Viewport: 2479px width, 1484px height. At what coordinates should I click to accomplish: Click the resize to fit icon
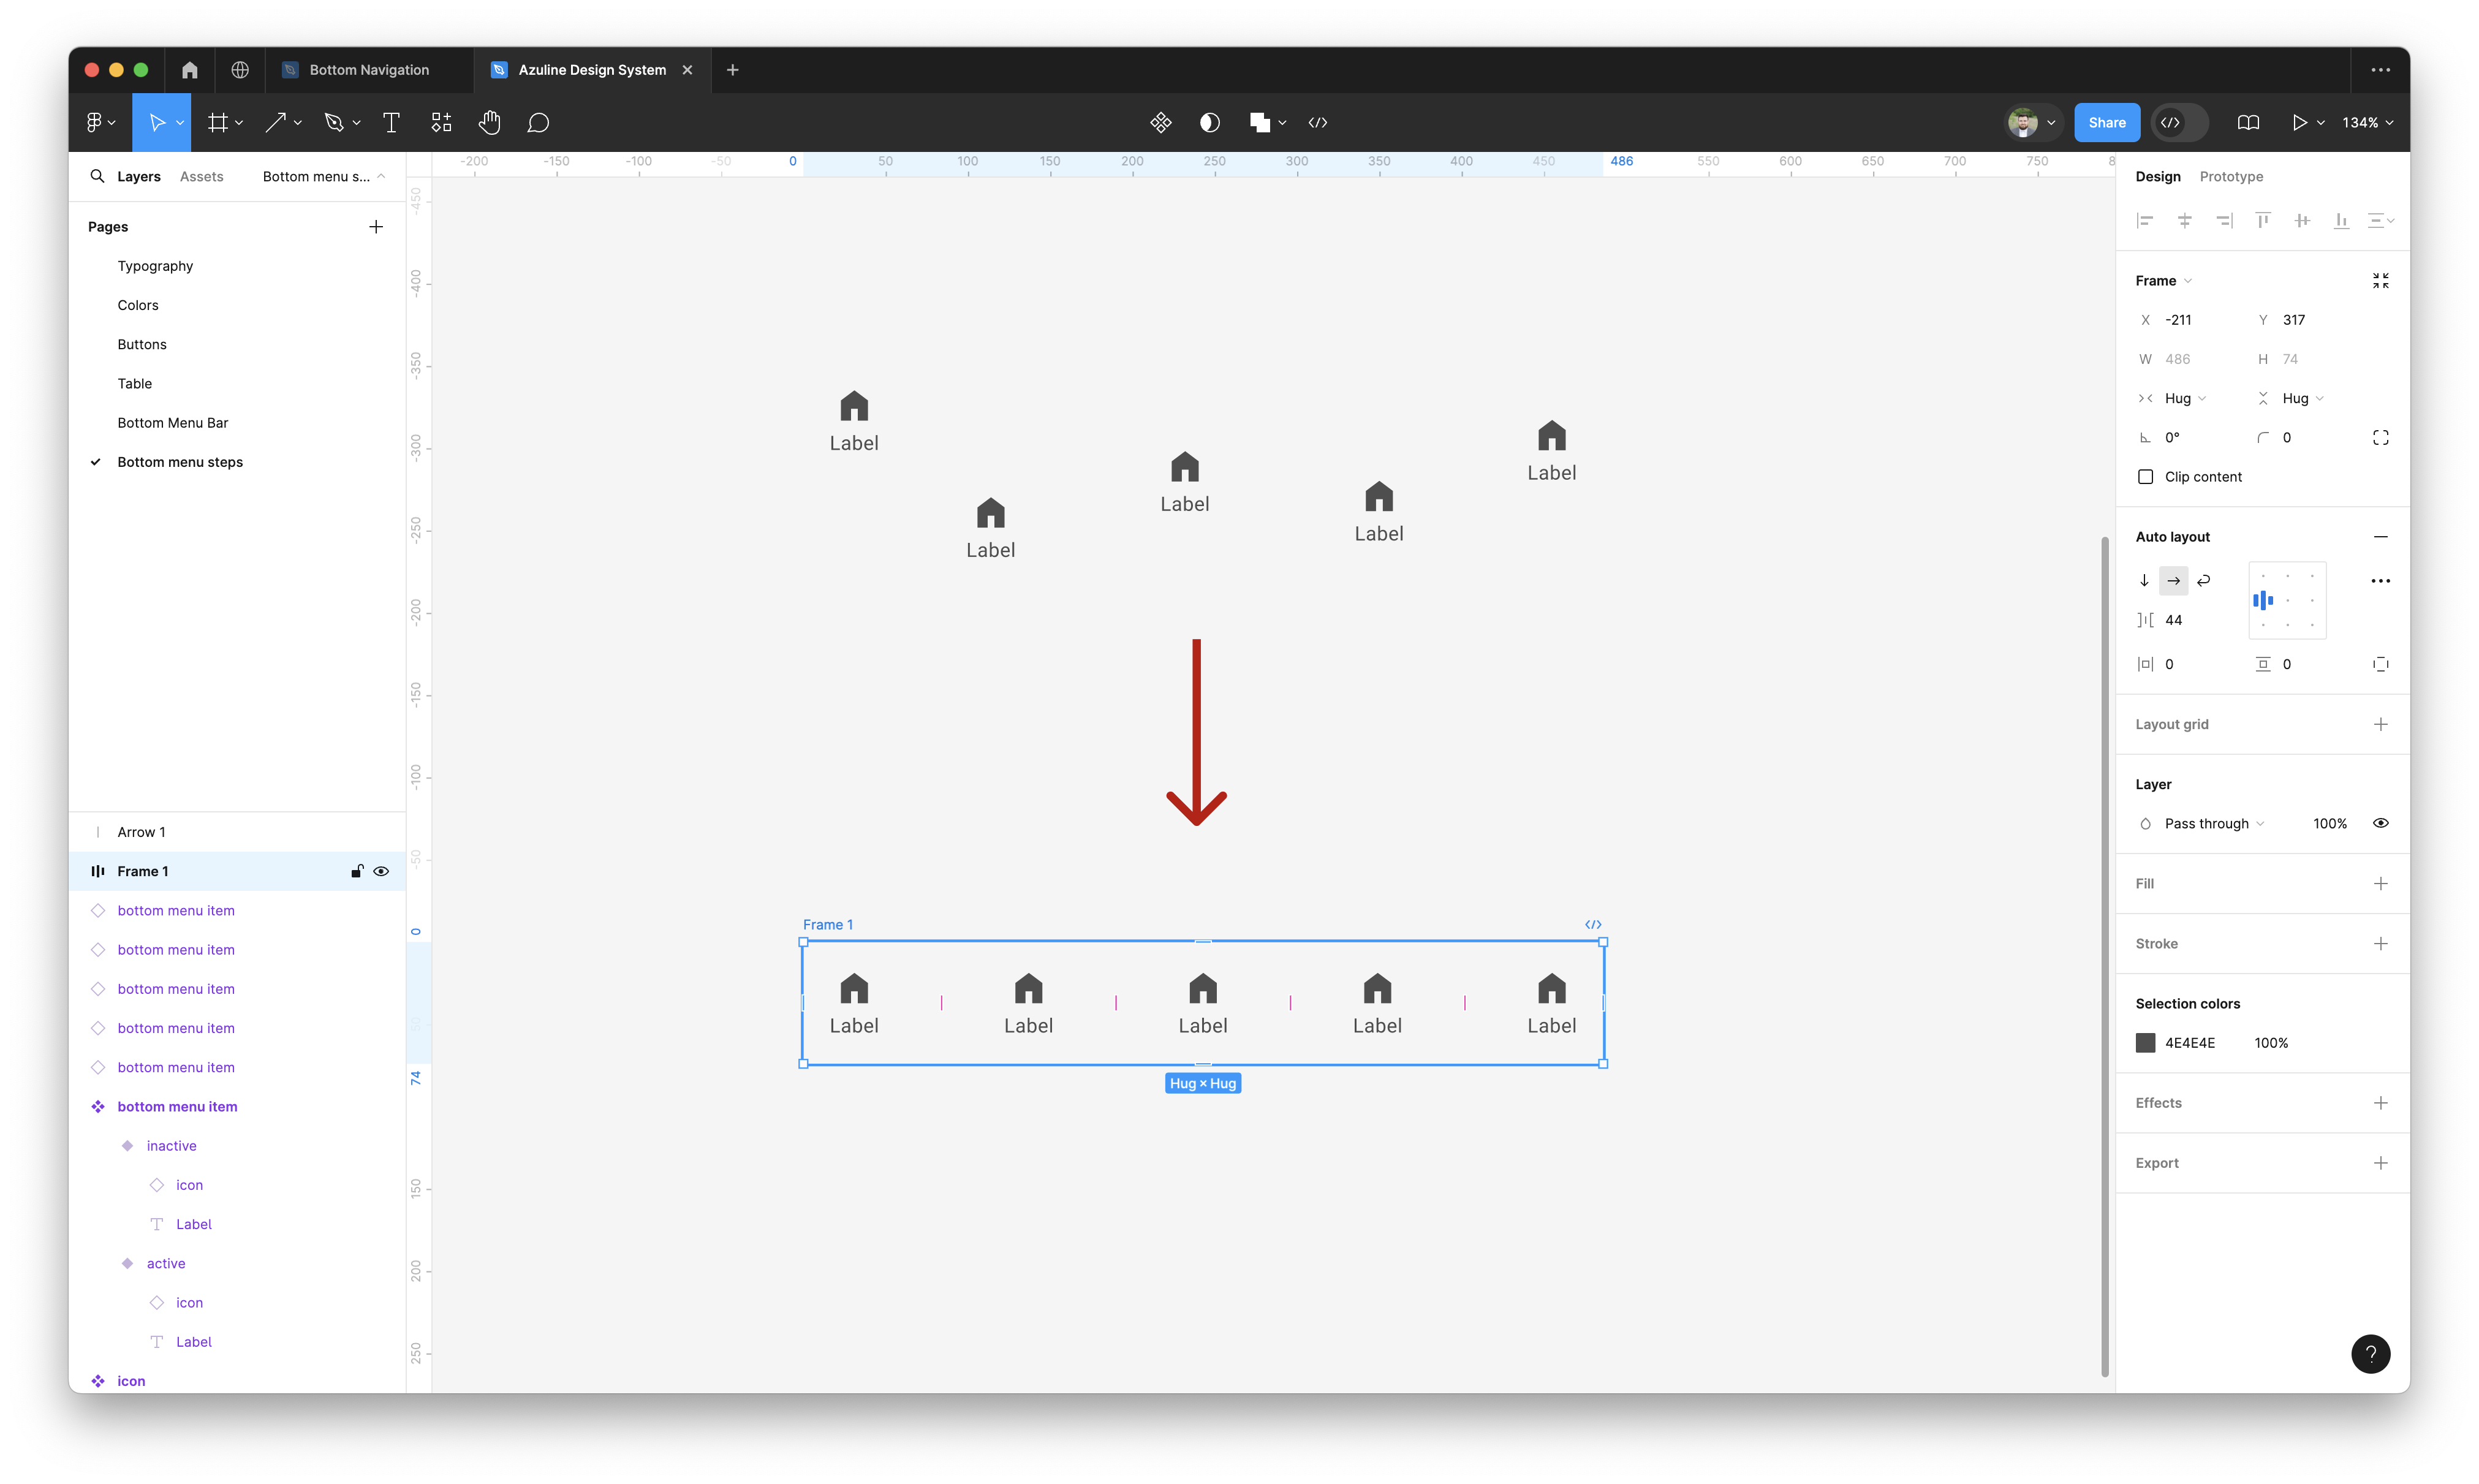point(2380,281)
